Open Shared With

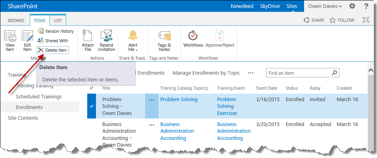53,41
